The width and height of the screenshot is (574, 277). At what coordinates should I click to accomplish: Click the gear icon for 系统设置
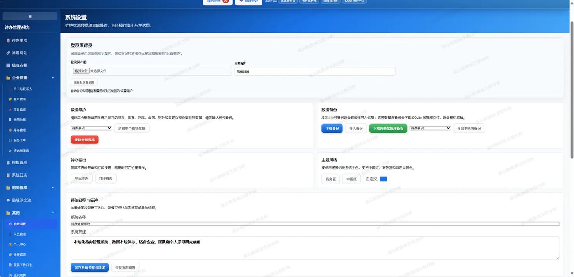coord(10,224)
